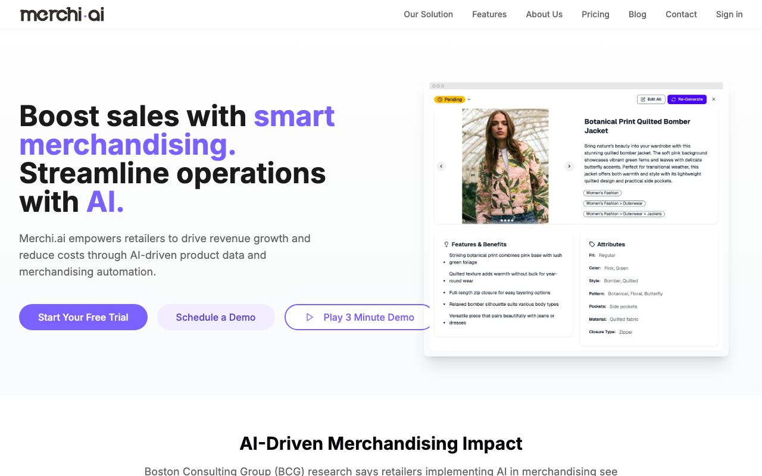The image size is (762, 476).
Task: Open the Features nav item
Action: (489, 14)
